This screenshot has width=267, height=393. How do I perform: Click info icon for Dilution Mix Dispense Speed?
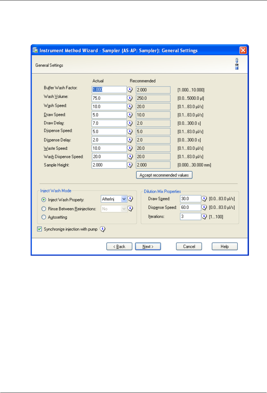[204, 207]
